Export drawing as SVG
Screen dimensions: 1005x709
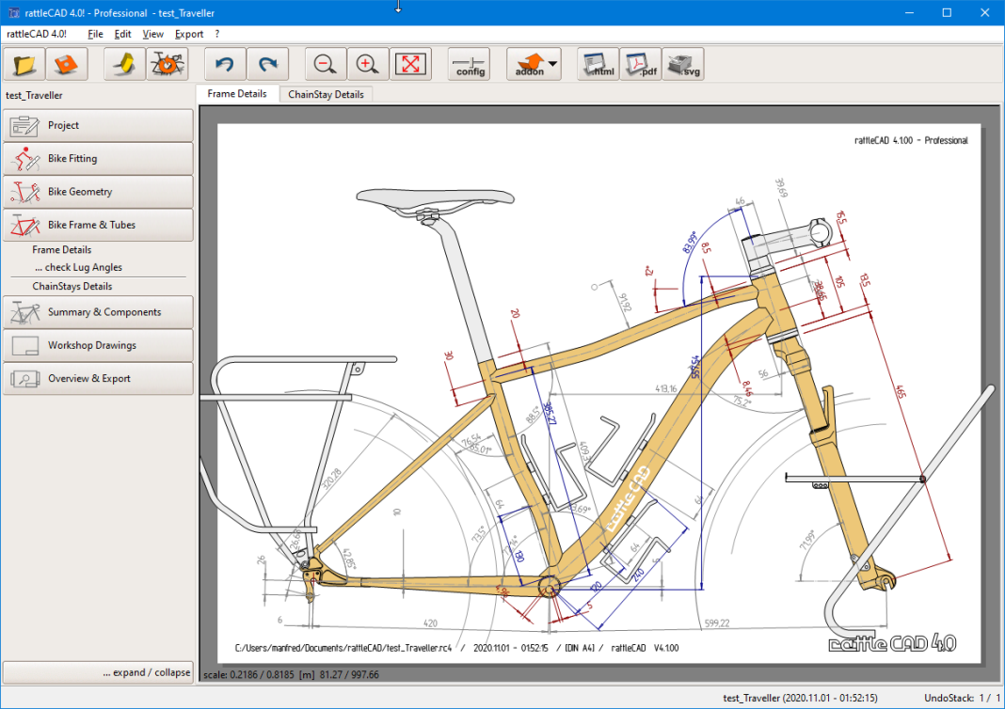tap(683, 64)
